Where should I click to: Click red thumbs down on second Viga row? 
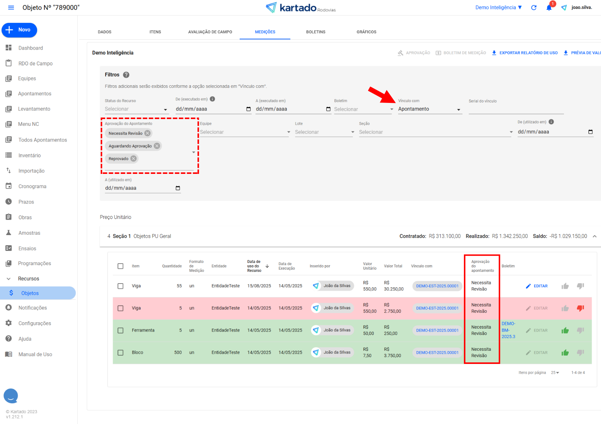point(580,308)
